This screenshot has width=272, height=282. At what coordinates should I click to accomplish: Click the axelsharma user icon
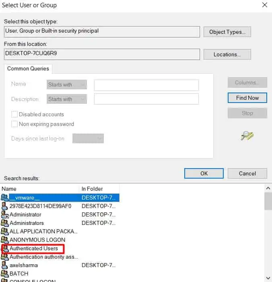tap(4, 266)
